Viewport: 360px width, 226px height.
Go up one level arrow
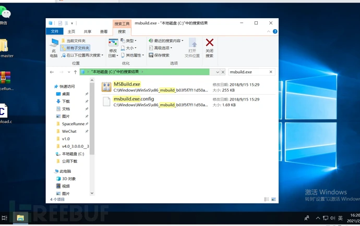[x=75, y=72]
